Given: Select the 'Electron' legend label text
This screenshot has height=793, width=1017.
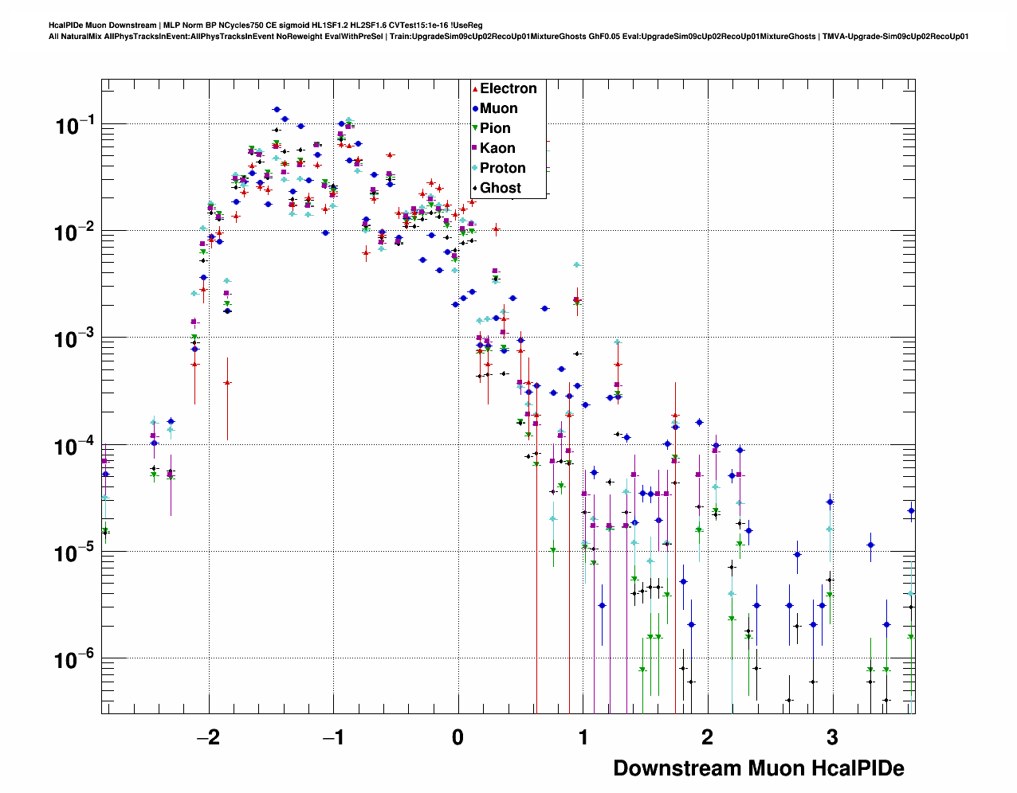Looking at the screenshot, I should (x=508, y=88).
